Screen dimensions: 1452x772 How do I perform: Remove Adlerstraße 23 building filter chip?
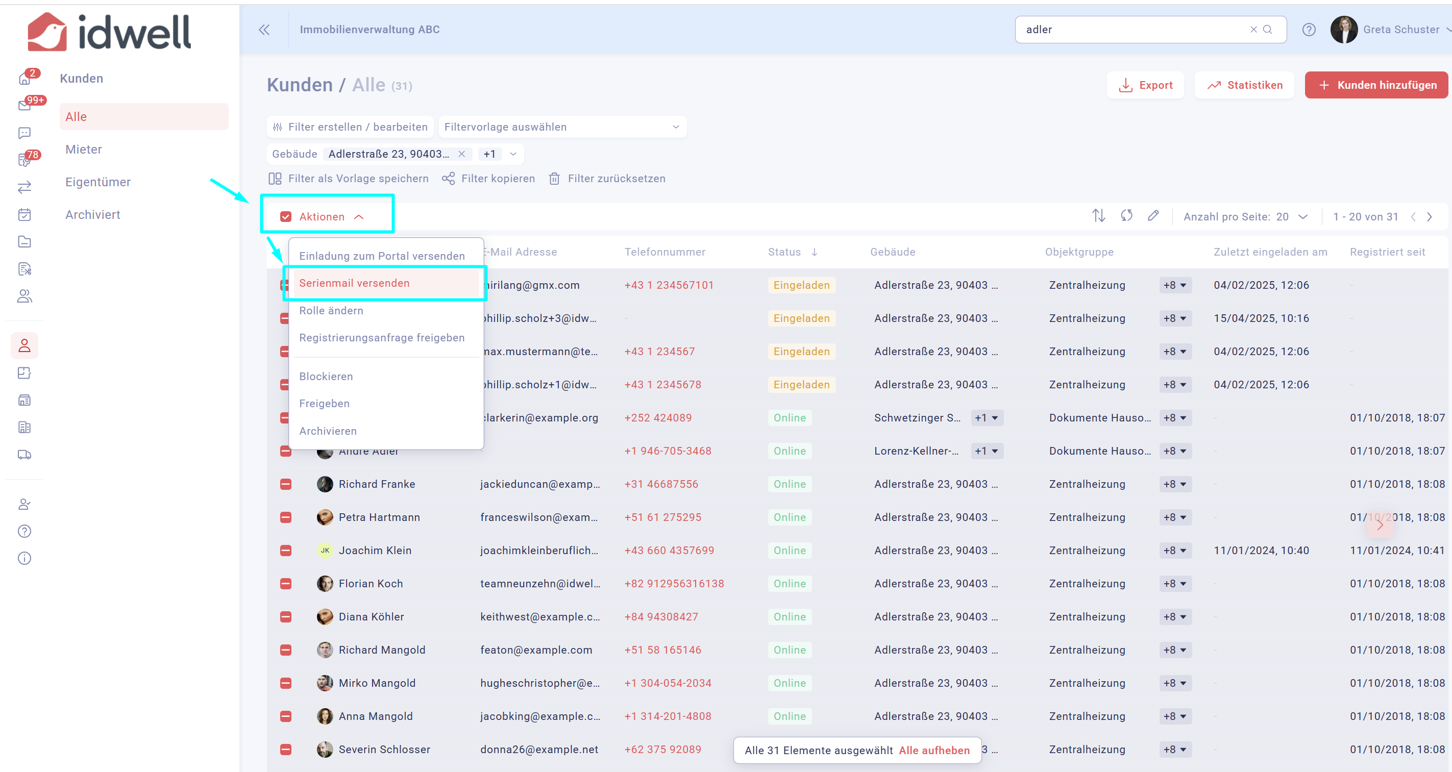(x=462, y=154)
